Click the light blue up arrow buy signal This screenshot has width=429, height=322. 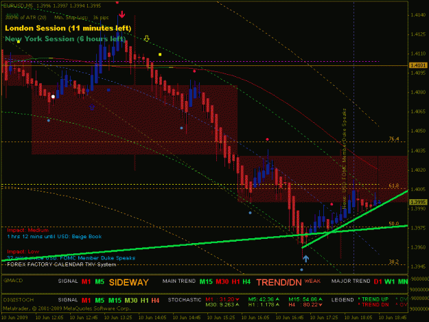306,259
